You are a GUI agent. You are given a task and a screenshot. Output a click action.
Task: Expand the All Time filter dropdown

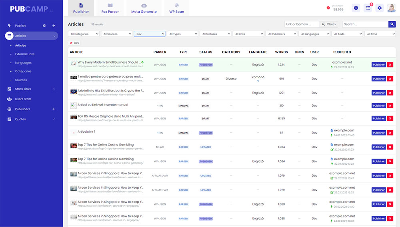380,34
